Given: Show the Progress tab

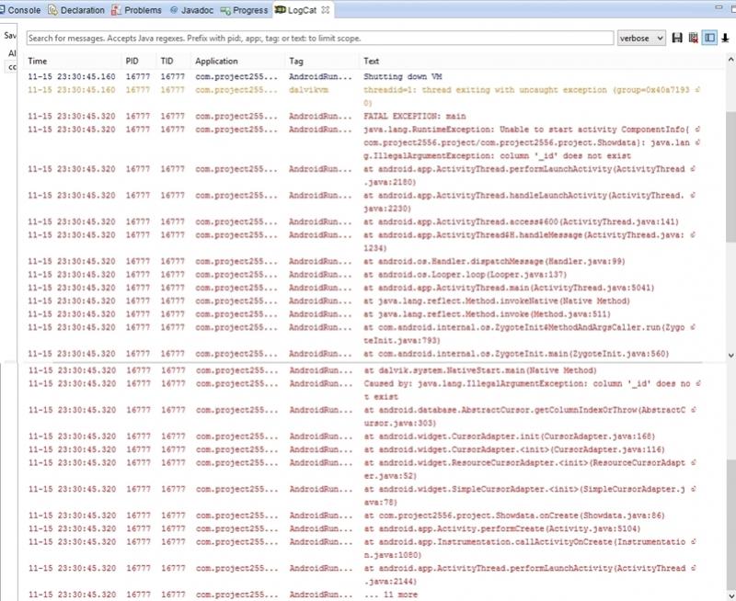Looking at the screenshot, I should (244, 10).
